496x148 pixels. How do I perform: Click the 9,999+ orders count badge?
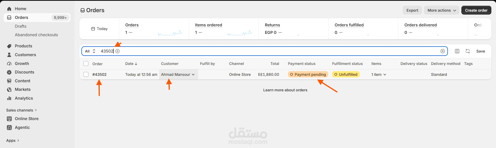[x=60, y=18]
